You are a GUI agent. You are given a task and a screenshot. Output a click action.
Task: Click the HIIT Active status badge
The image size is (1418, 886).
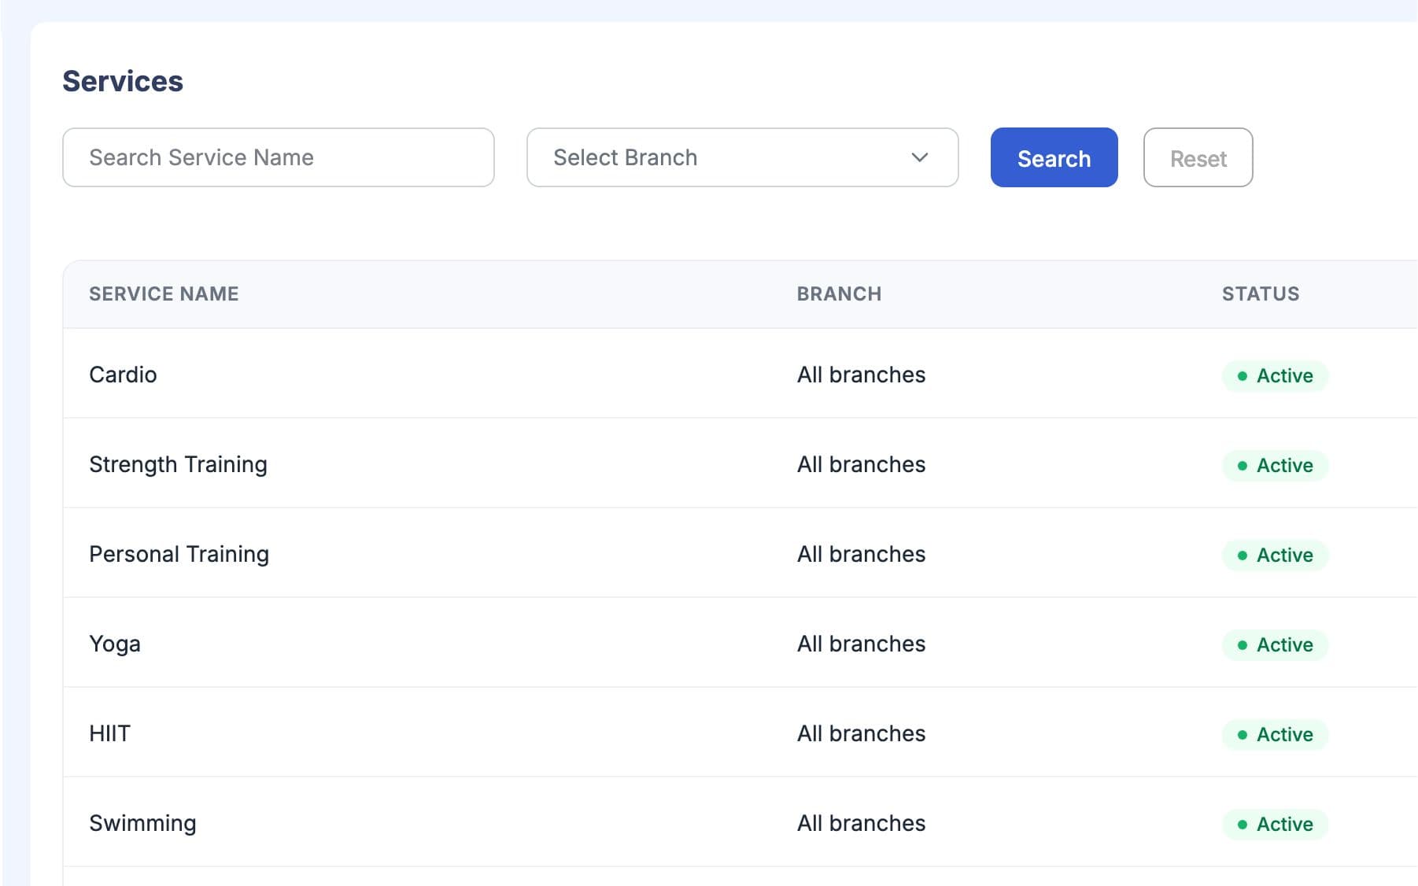1275,734
